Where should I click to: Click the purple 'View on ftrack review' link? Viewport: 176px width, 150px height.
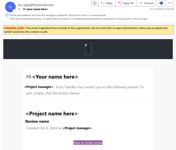tap(88, 142)
